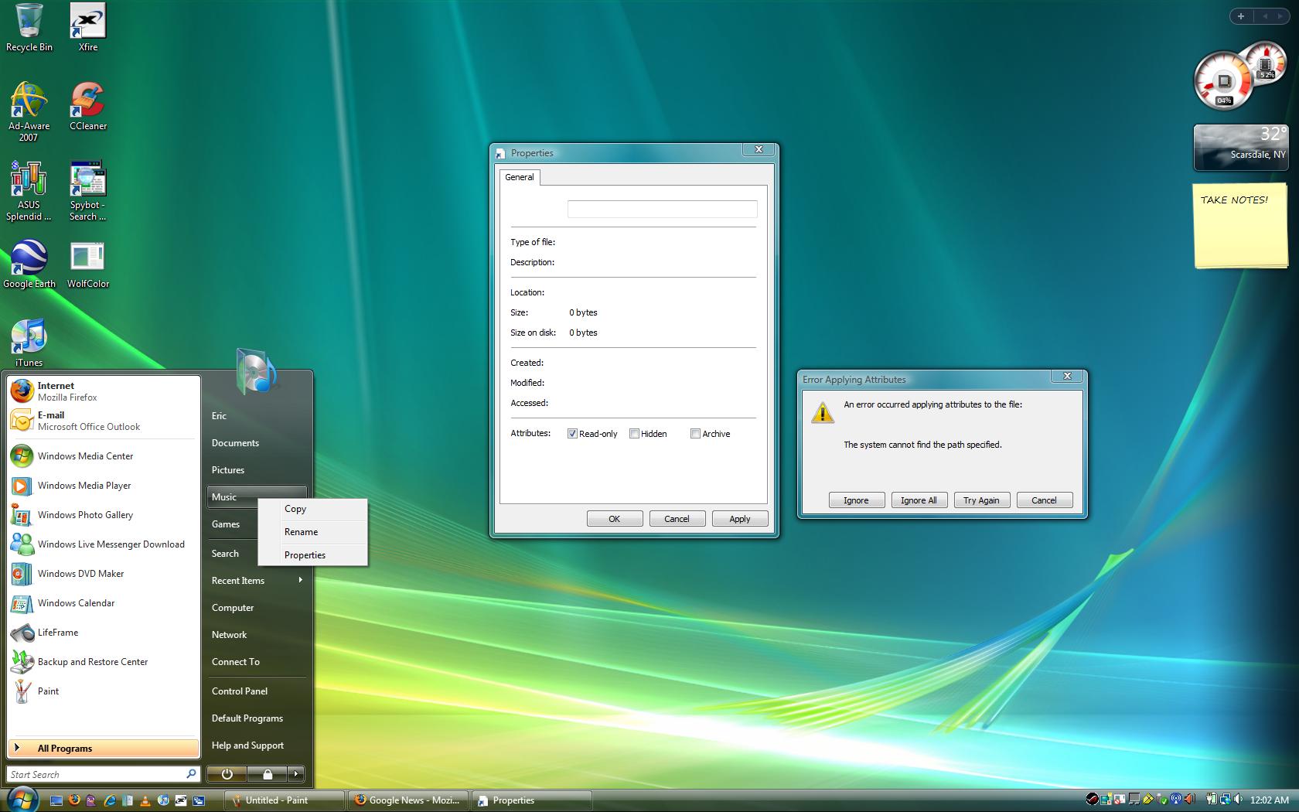Image resolution: width=1299 pixels, height=812 pixels.
Task: Click OK in the Properties dialog
Action: coord(615,519)
